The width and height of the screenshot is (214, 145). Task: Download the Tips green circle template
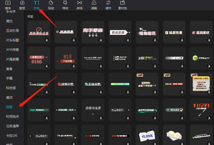(209, 66)
